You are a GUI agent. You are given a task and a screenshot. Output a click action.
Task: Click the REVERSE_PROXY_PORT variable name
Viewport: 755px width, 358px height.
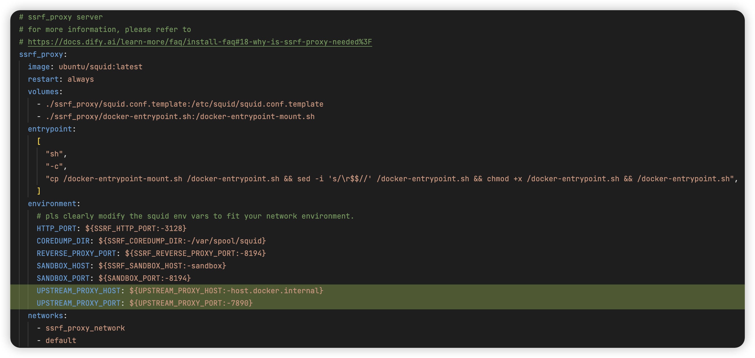[76, 253]
